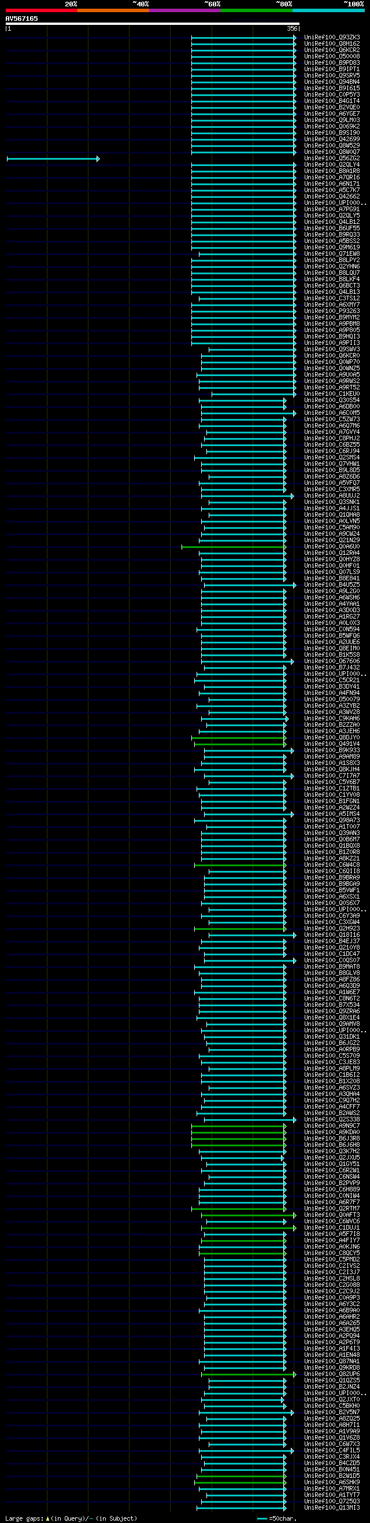This screenshot has width=370, height=1523.
Task: Select label UniRef100_B9K933
Action: tap(332, 751)
